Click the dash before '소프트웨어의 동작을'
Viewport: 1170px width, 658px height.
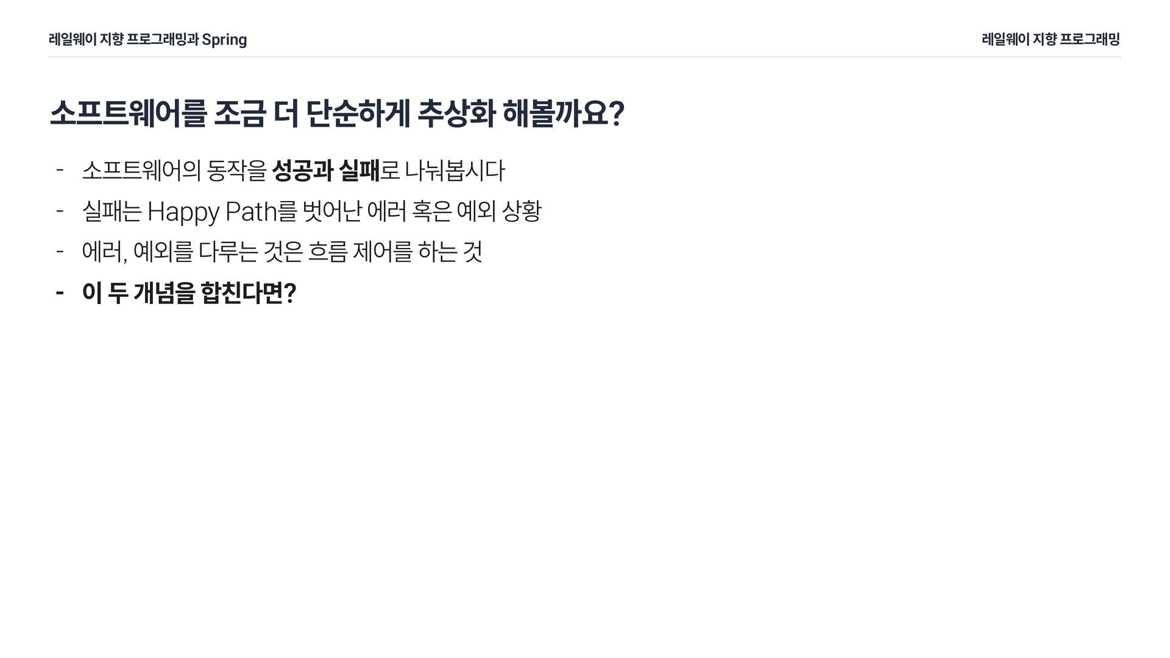point(60,170)
